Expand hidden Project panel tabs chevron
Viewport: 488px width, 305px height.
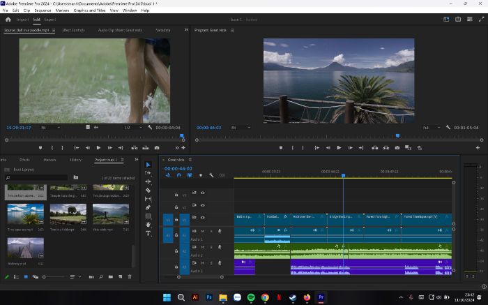point(137,160)
